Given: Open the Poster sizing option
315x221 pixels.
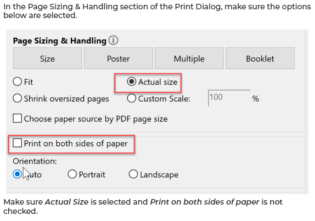Looking at the screenshot, I should click(119, 58).
